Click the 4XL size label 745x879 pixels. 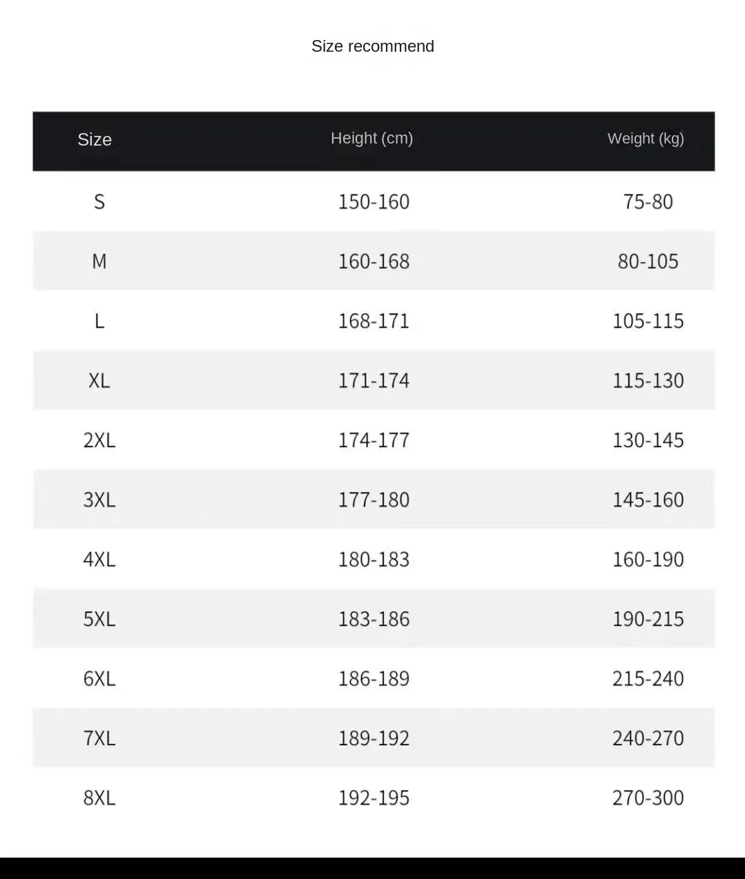(99, 559)
